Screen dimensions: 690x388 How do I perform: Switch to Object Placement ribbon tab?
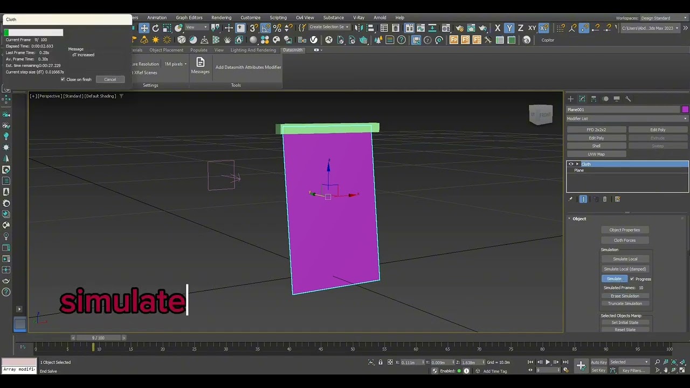tap(167, 50)
